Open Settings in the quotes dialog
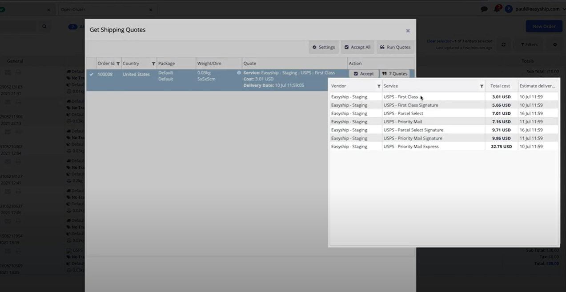Viewport: 566px width, 292px height. click(324, 47)
